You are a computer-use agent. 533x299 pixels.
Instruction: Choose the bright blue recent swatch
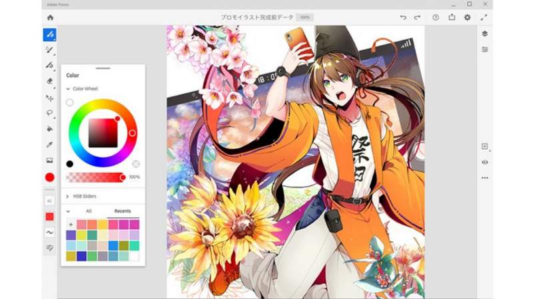pyautogui.click(x=113, y=245)
